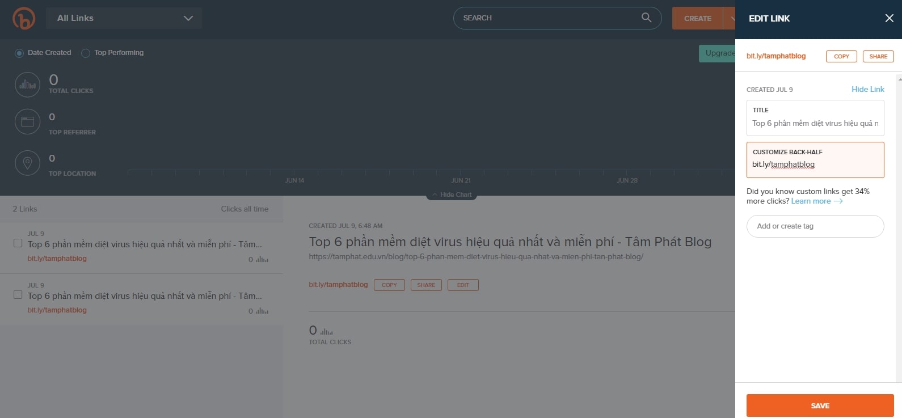Edit the Title field
The width and height of the screenshot is (902, 418).
coord(815,118)
